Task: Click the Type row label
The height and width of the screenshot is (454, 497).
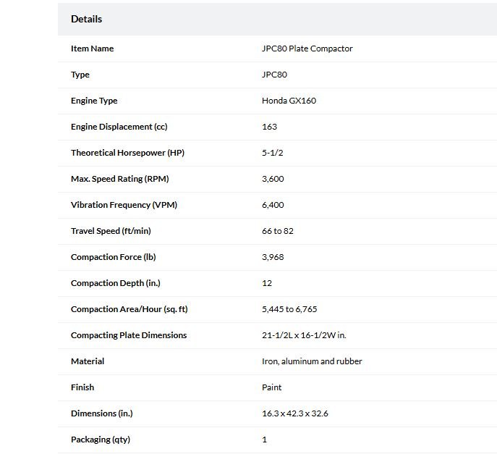Action: [80, 75]
